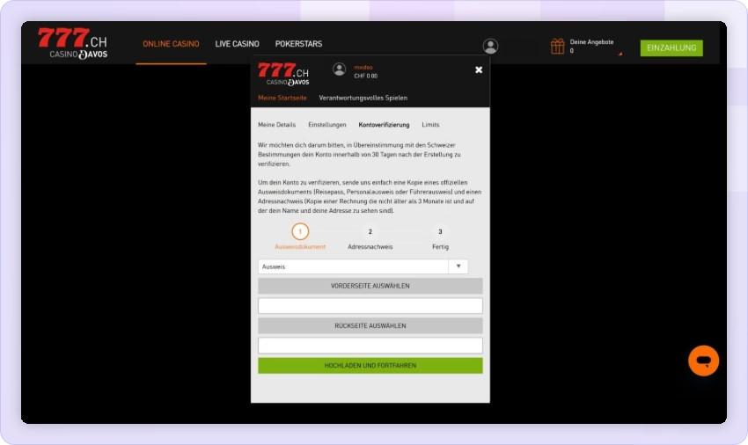Open the Limits tab
Screen dimensions: 748x445
430,125
